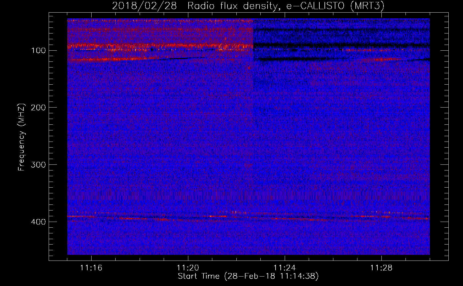Viewport: 463px width, 286px height.
Task: Click the 300 frequency tick label
Action: coord(38,165)
